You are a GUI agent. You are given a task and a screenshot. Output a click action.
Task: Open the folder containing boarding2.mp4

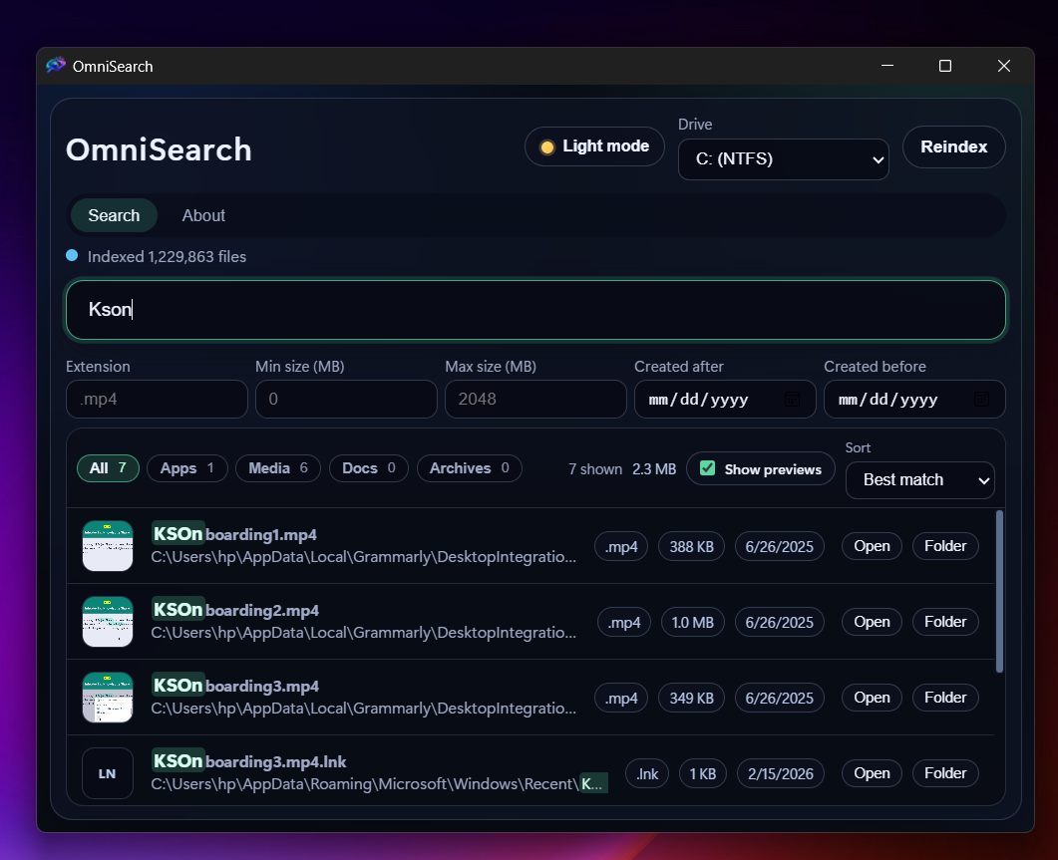point(944,621)
